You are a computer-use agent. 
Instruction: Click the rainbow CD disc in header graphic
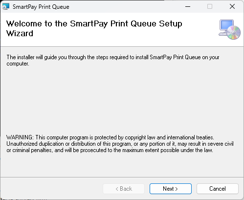tap(233, 32)
